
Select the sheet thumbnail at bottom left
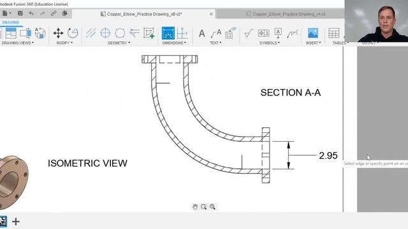[x=3, y=221]
